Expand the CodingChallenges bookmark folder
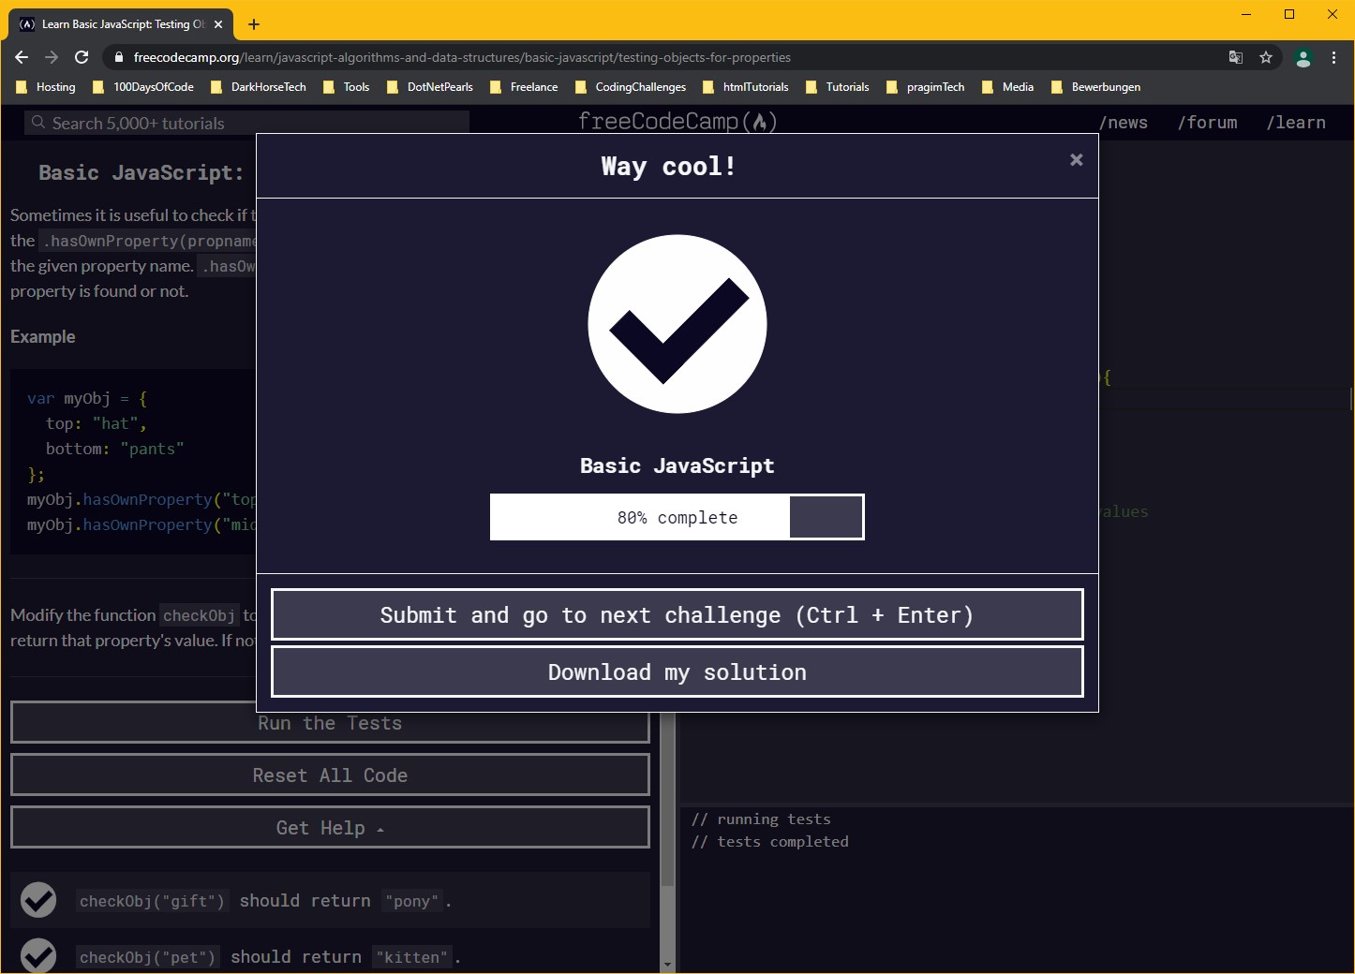The width and height of the screenshot is (1355, 974). pyautogui.click(x=631, y=87)
